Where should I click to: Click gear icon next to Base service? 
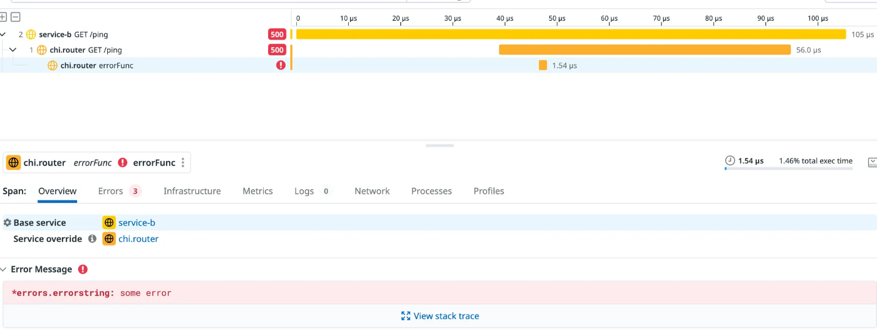(x=8, y=222)
